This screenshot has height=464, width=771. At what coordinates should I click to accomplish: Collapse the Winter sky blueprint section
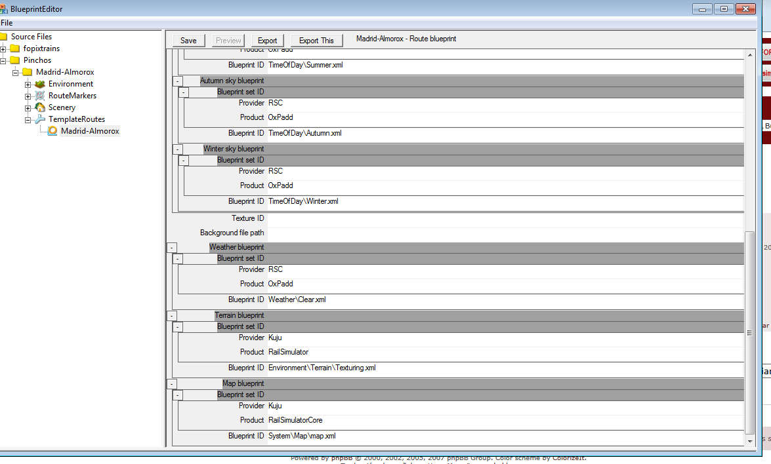178,149
